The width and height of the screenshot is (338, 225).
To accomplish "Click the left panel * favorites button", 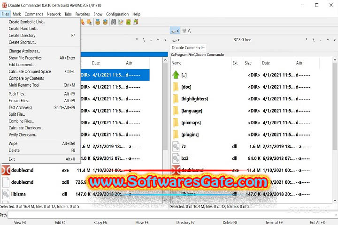I will tap(137, 40).
